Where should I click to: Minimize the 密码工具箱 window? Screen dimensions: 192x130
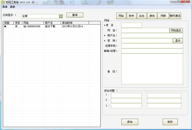click(173, 1)
